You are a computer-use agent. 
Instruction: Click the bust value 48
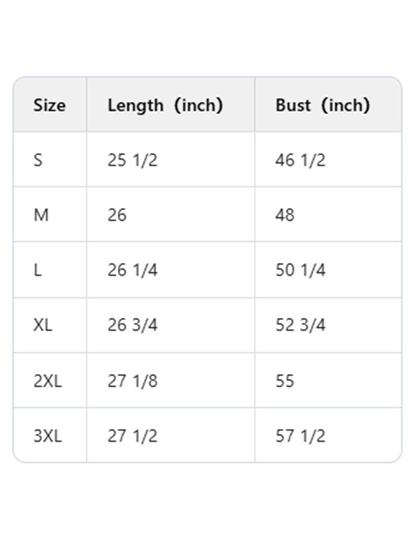click(285, 215)
